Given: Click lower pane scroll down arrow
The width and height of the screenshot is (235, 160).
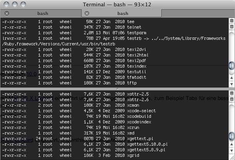Looking at the screenshot, I should 232,151.
